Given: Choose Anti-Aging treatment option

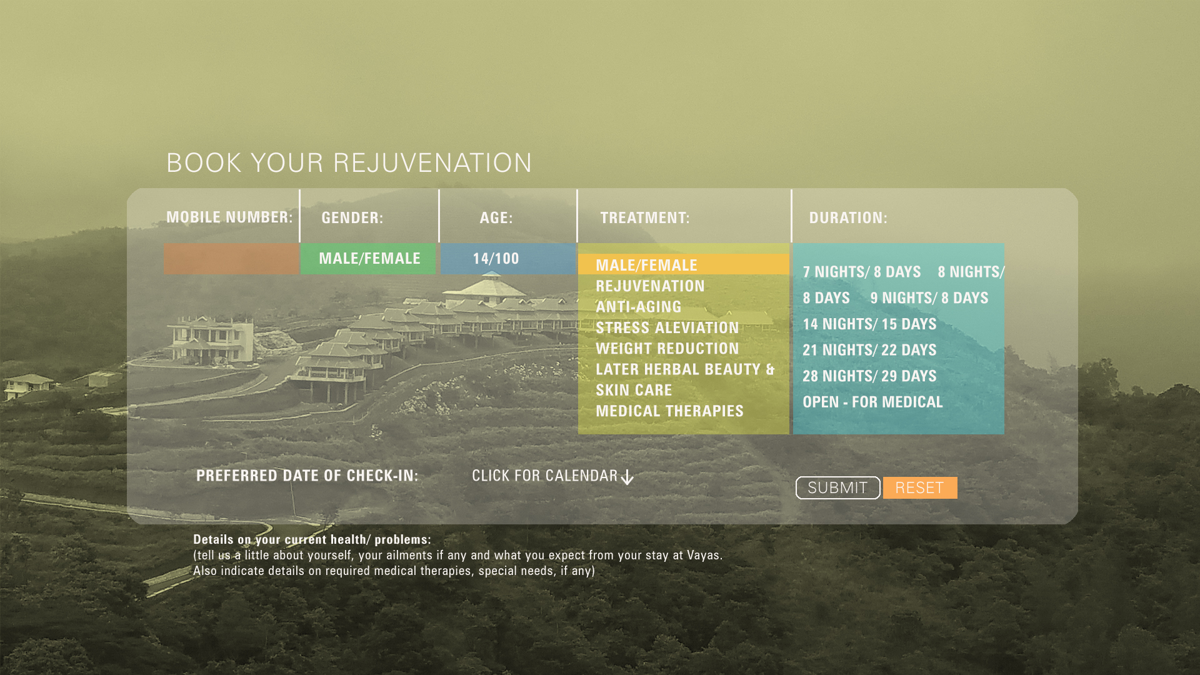Looking at the screenshot, I should [x=638, y=307].
